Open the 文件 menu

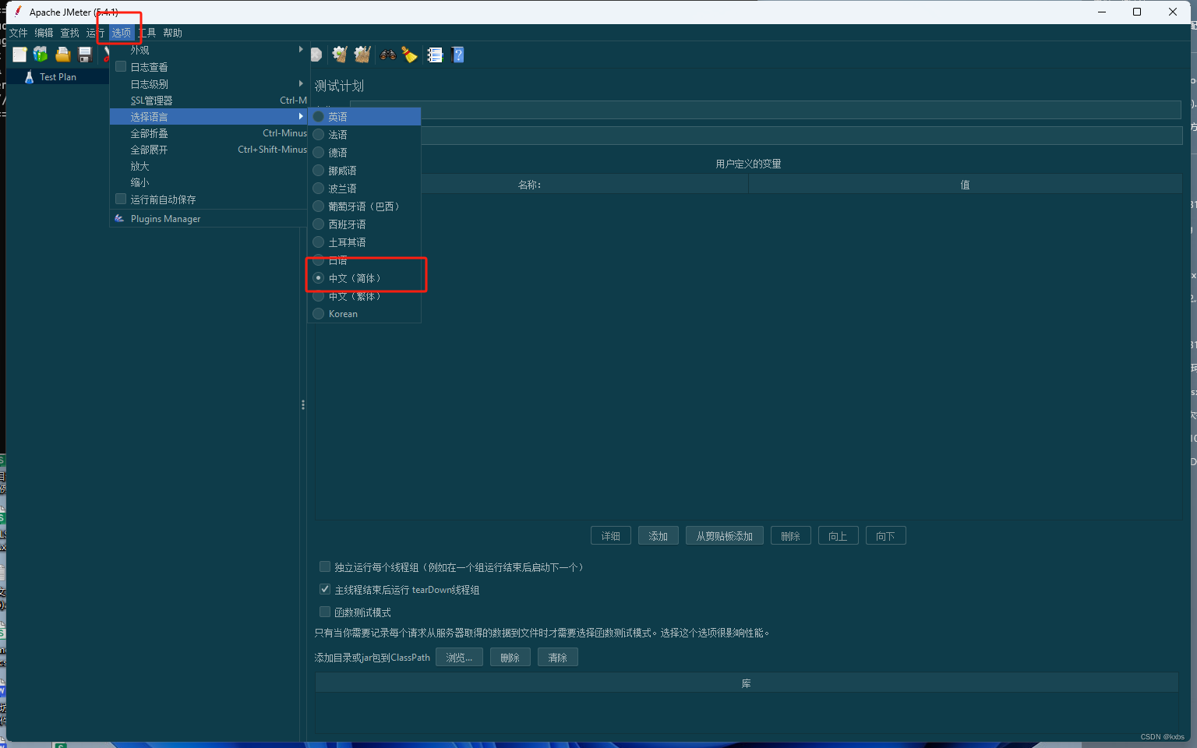(18, 33)
